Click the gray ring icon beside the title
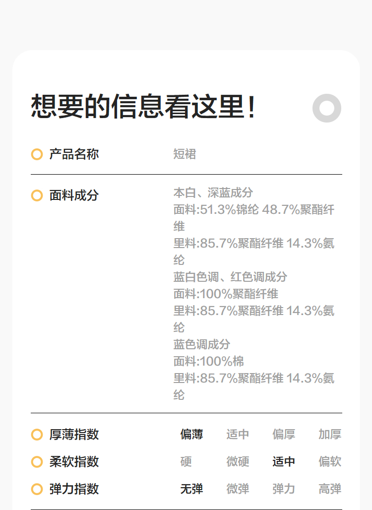The width and height of the screenshot is (372, 510). [x=327, y=108]
